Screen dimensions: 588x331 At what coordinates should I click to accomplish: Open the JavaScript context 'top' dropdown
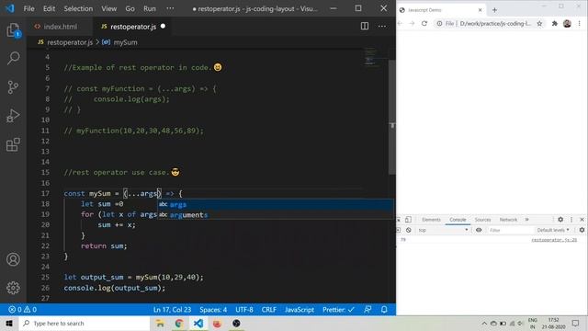click(443, 230)
